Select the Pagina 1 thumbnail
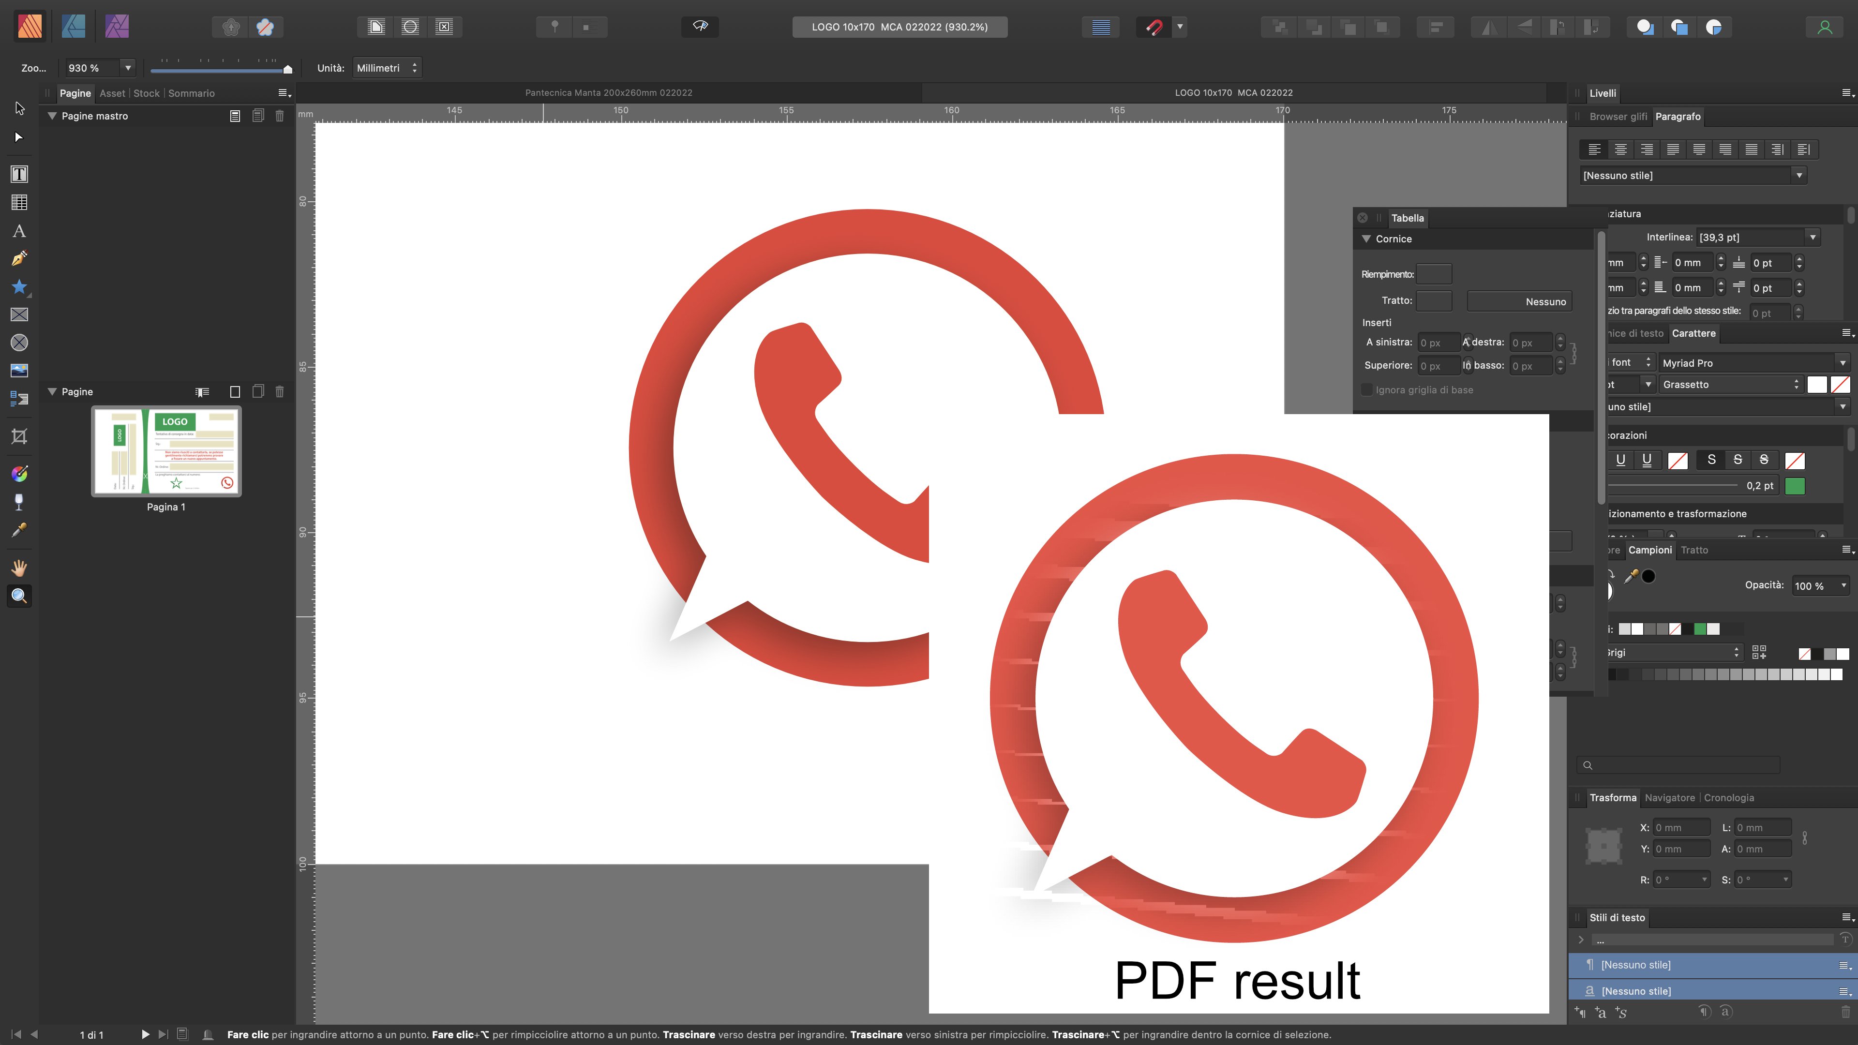 pyautogui.click(x=166, y=451)
